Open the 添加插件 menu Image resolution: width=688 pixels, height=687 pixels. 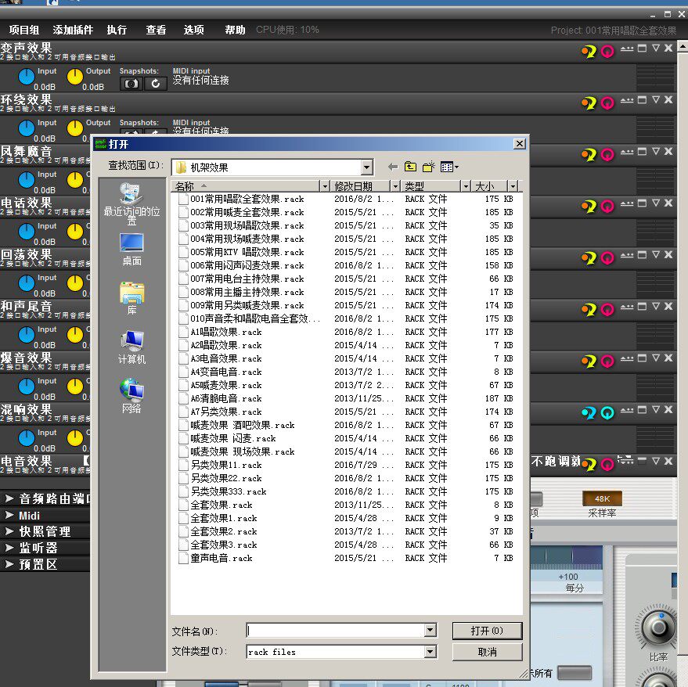coord(73,30)
